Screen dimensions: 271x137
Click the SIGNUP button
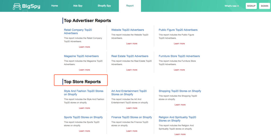coord(251,6)
